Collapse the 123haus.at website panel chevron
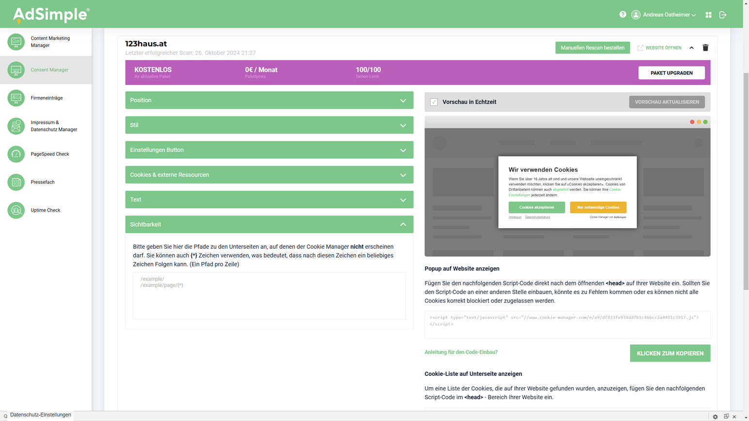 click(692, 48)
